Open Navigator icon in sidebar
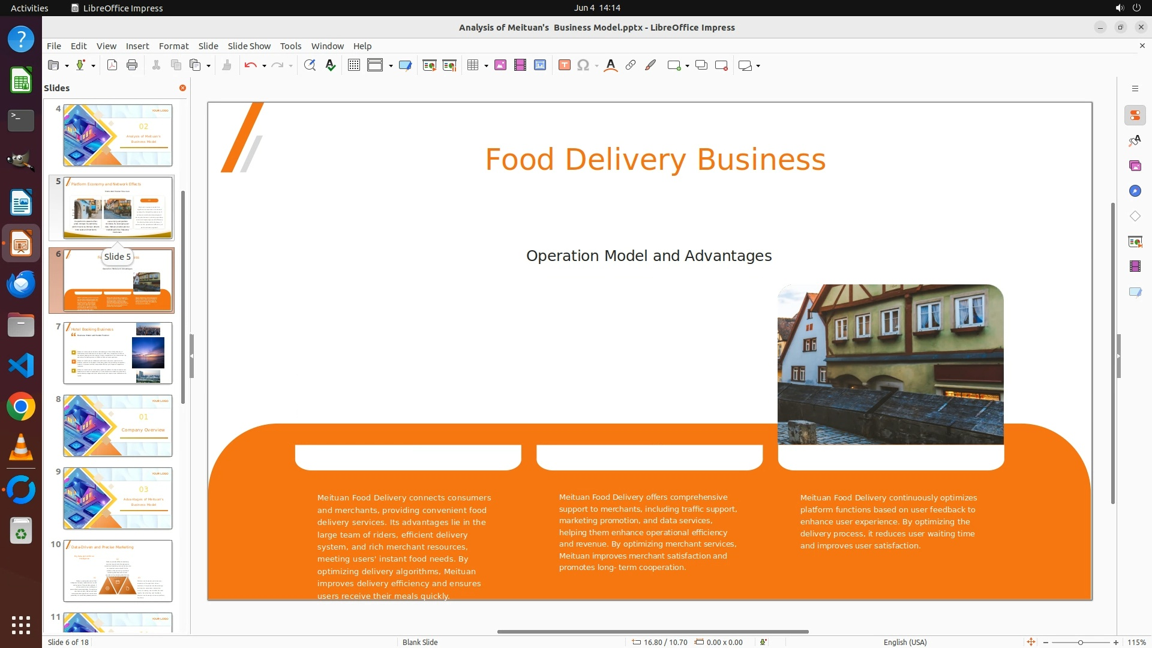The height and width of the screenshot is (648, 1152). [x=1135, y=191]
